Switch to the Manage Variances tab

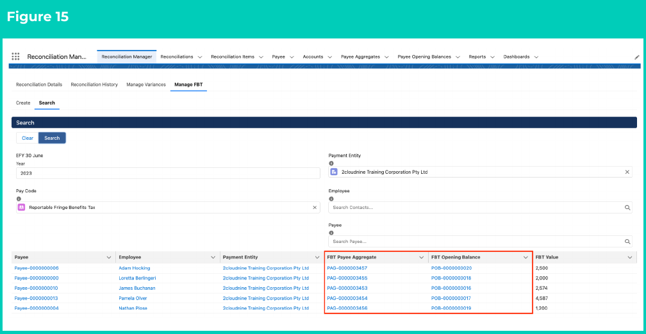click(146, 85)
